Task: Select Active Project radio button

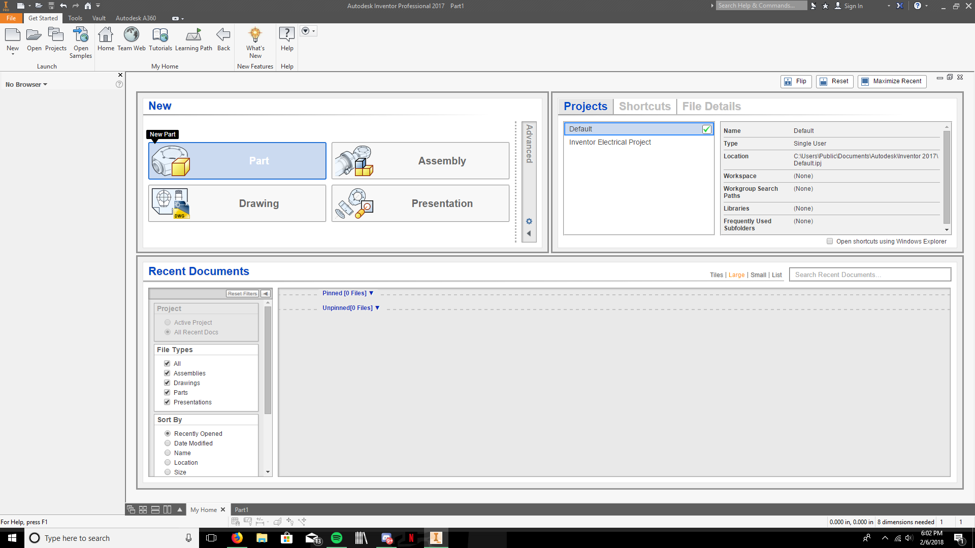Action: (x=168, y=322)
